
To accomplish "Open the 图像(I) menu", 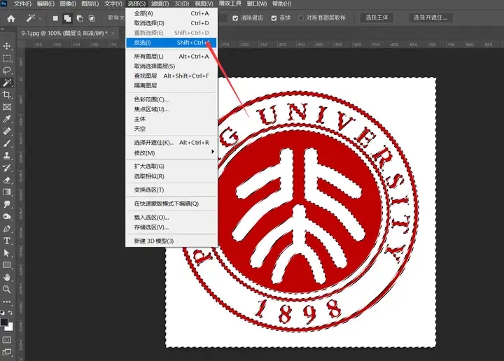I will tap(68, 4).
